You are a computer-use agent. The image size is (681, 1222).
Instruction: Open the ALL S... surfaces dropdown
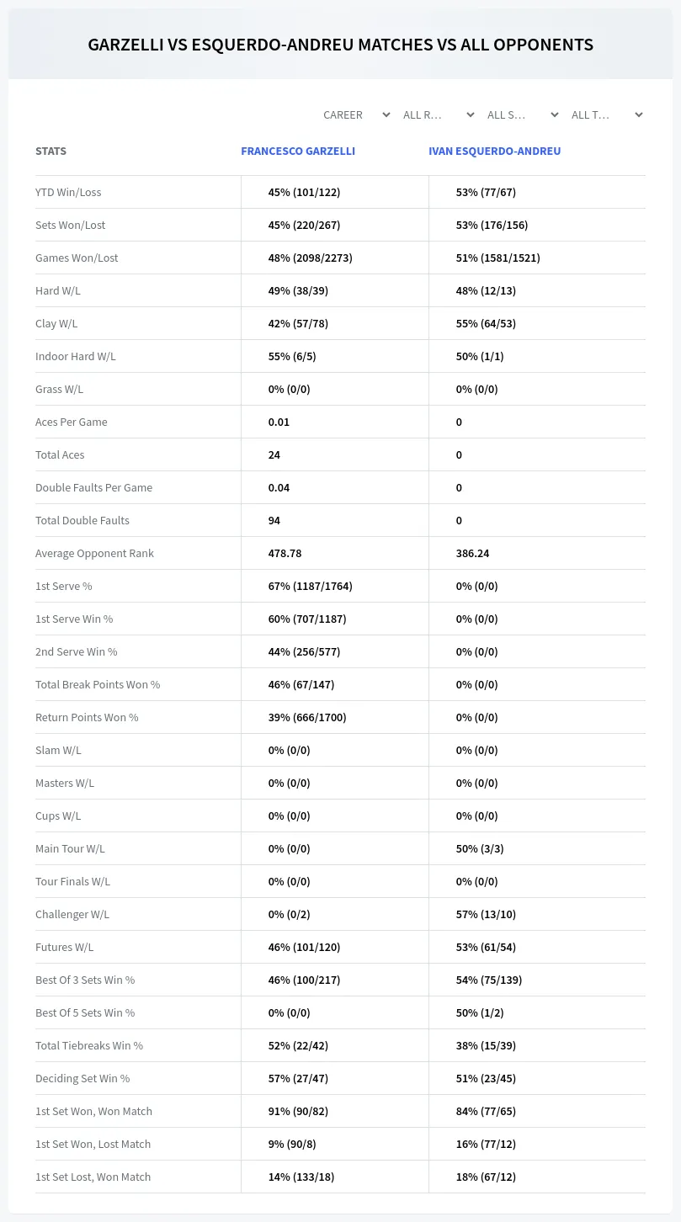[522, 114]
